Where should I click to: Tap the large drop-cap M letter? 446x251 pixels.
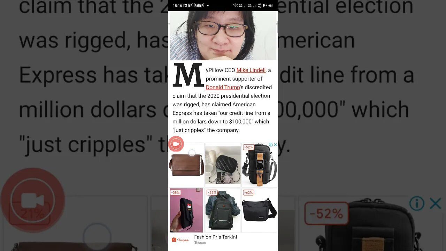(x=188, y=75)
